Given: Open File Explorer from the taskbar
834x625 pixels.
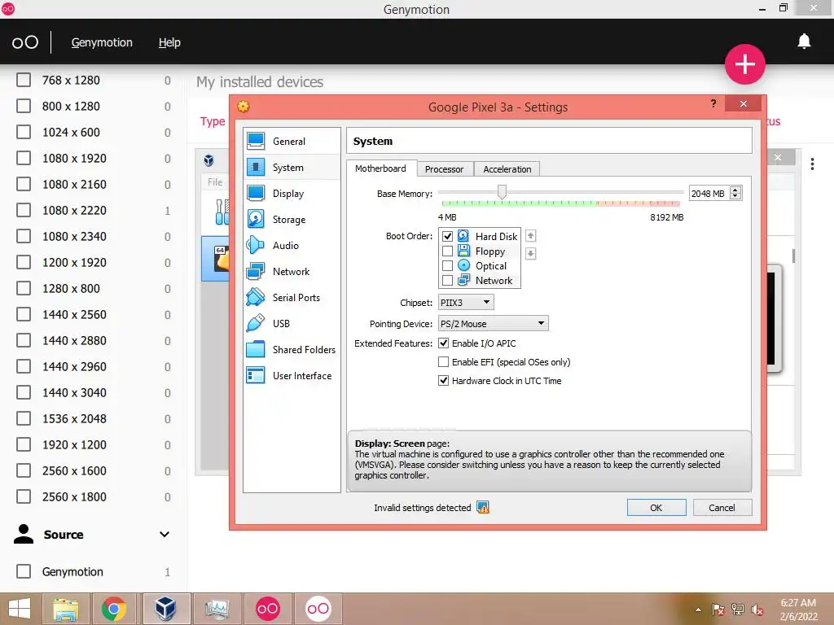Looking at the screenshot, I should pyautogui.click(x=65, y=609).
